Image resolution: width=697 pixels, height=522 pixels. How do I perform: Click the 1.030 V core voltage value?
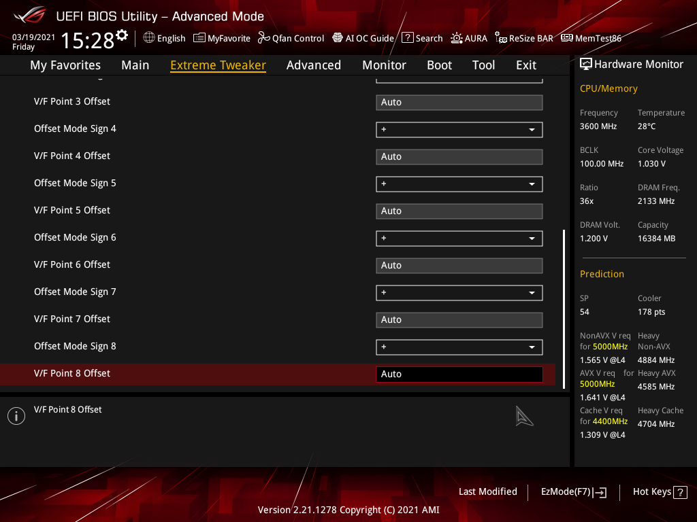(651, 163)
